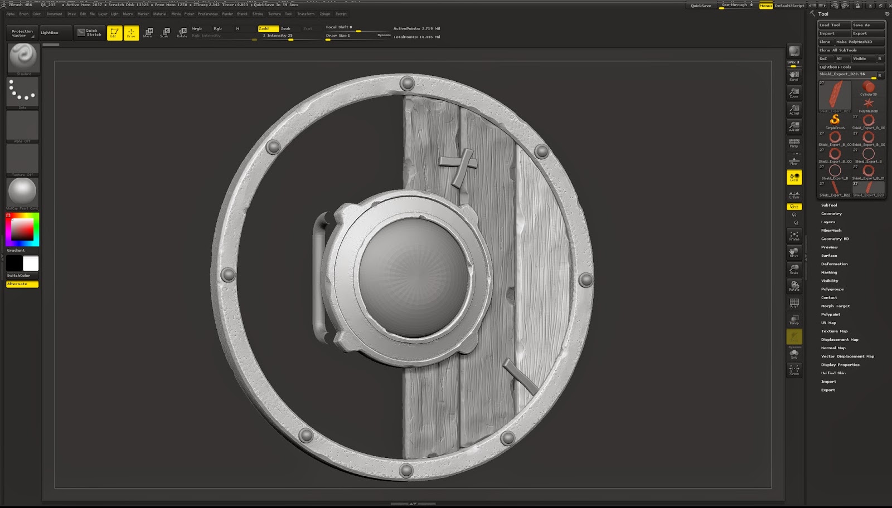Expand the Geometry panel
The width and height of the screenshot is (892, 508).
point(830,213)
